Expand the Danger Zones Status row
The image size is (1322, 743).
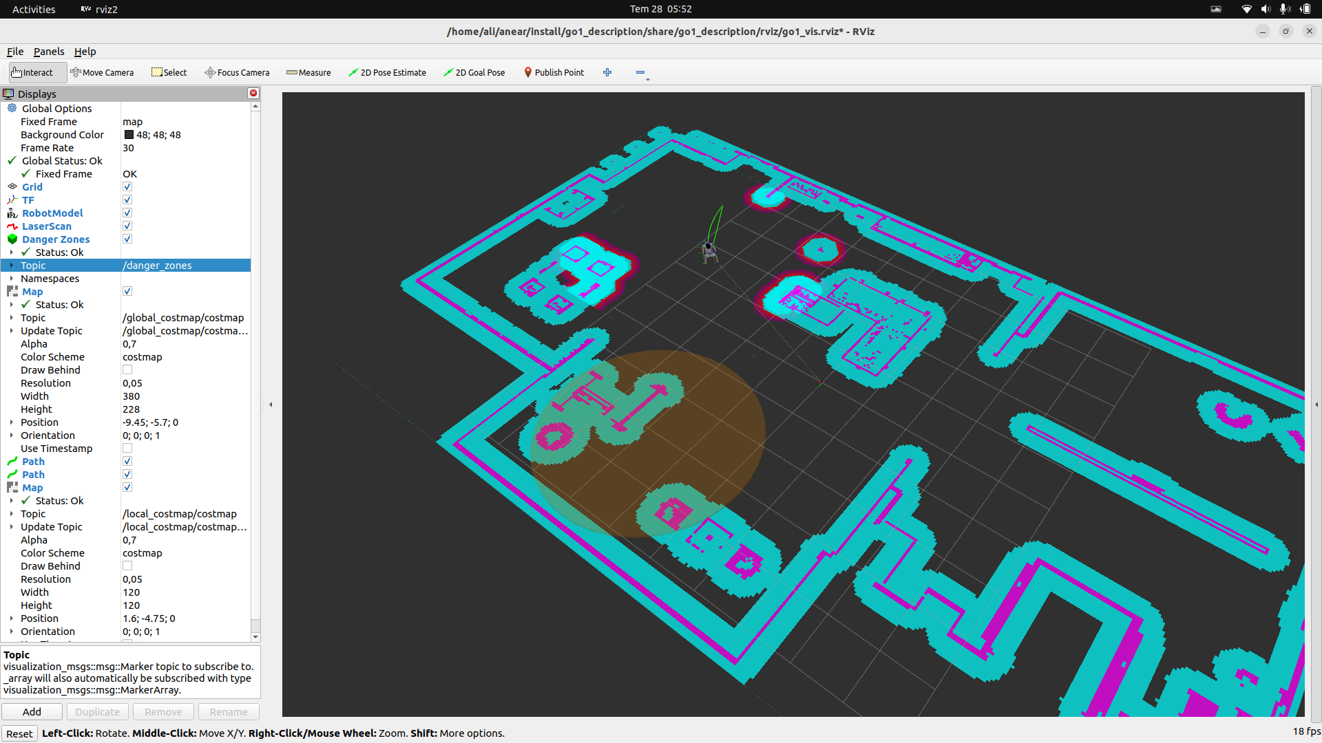pyautogui.click(x=12, y=252)
